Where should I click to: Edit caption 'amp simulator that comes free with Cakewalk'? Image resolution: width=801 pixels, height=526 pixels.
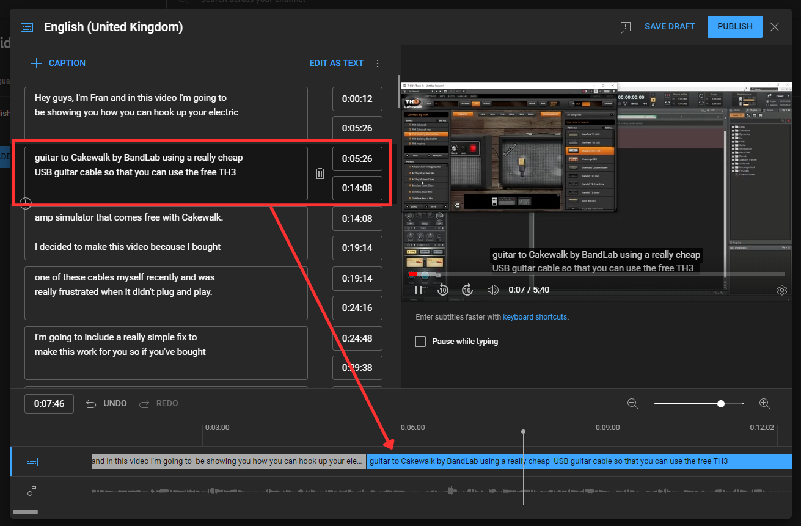pyautogui.click(x=166, y=233)
